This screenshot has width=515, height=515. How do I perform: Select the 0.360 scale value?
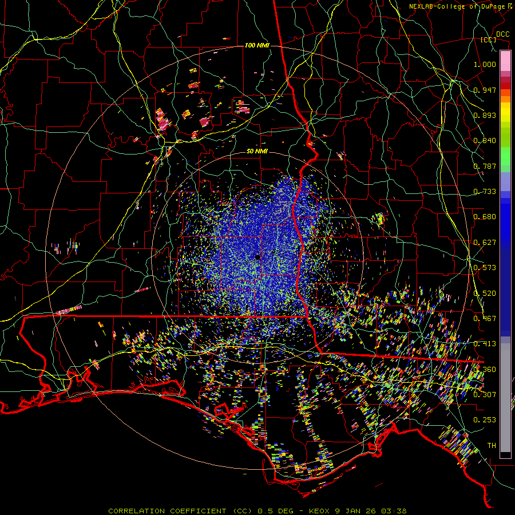(x=485, y=370)
